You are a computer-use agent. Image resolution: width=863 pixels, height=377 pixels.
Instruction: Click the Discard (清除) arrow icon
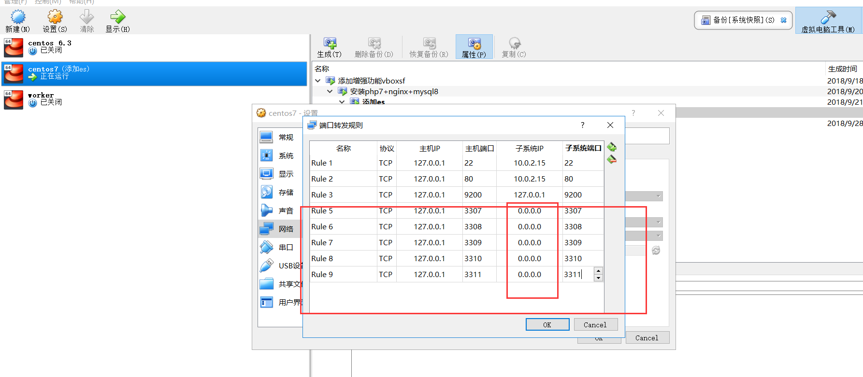87,17
